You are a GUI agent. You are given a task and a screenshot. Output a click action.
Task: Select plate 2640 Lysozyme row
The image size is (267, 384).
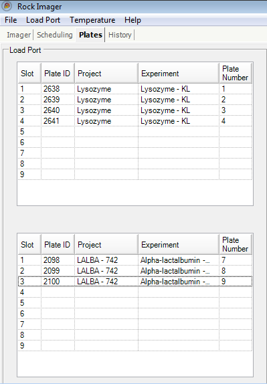pyautogui.click(x=135, y=110)
